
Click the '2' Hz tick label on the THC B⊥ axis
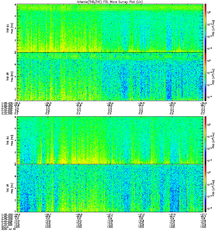coord(15,152)
